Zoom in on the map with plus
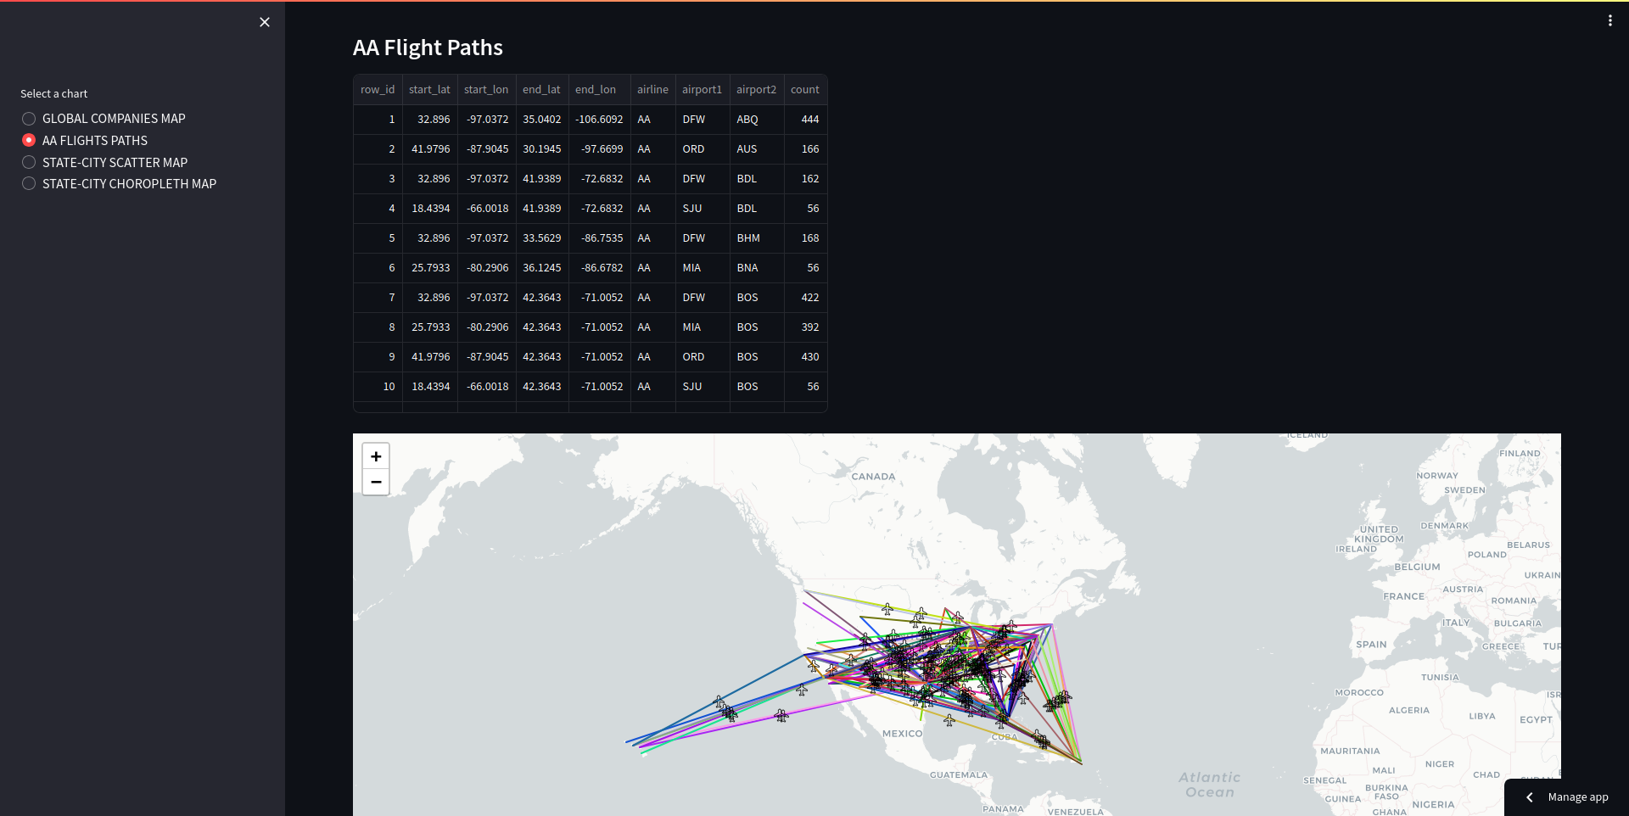1629x816 pixels. (x=376, y=456)
